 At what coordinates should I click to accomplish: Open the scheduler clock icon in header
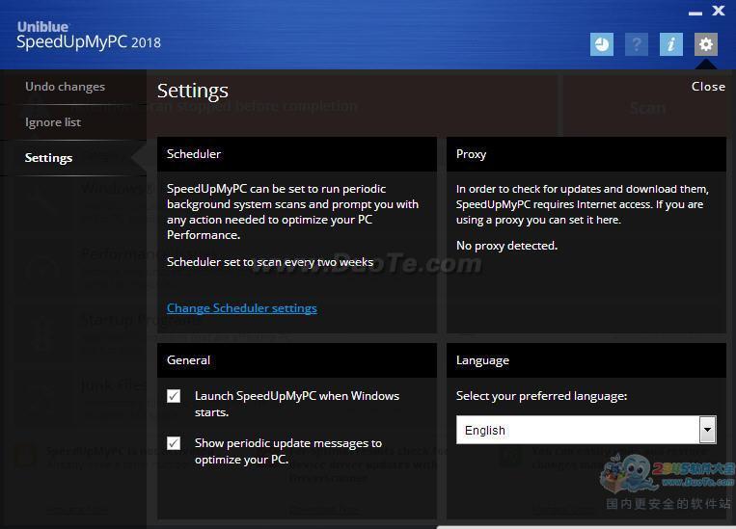tap(601, 44)
